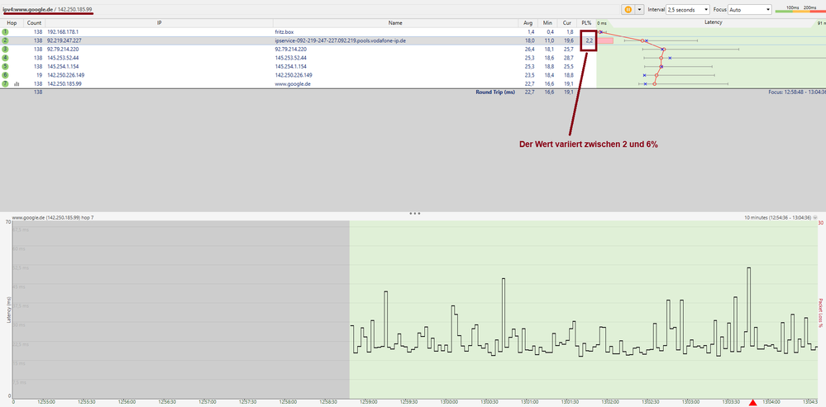
Task: Toggle the bar-graph icon on hop 7 row
Action: 17,83
